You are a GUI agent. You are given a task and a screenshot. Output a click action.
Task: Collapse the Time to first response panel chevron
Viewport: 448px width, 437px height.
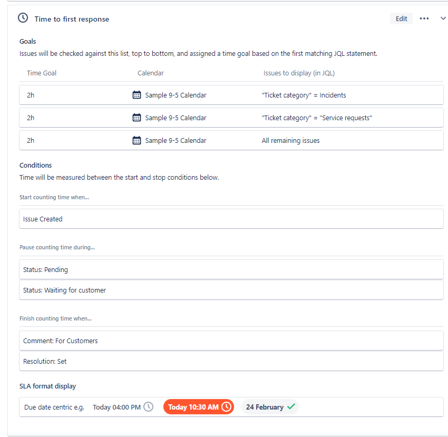[443, 18]
